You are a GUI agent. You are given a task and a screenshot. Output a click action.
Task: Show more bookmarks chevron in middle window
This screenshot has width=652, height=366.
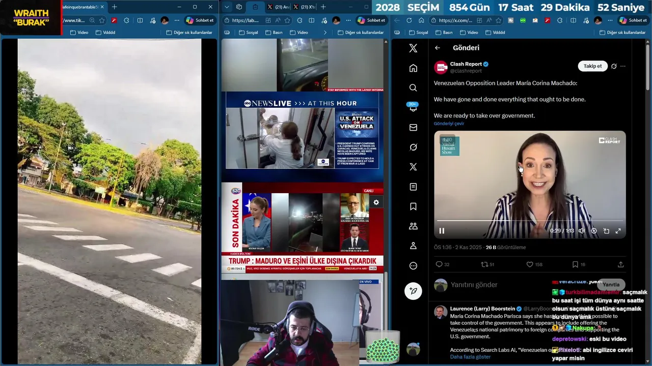(325, 33)
